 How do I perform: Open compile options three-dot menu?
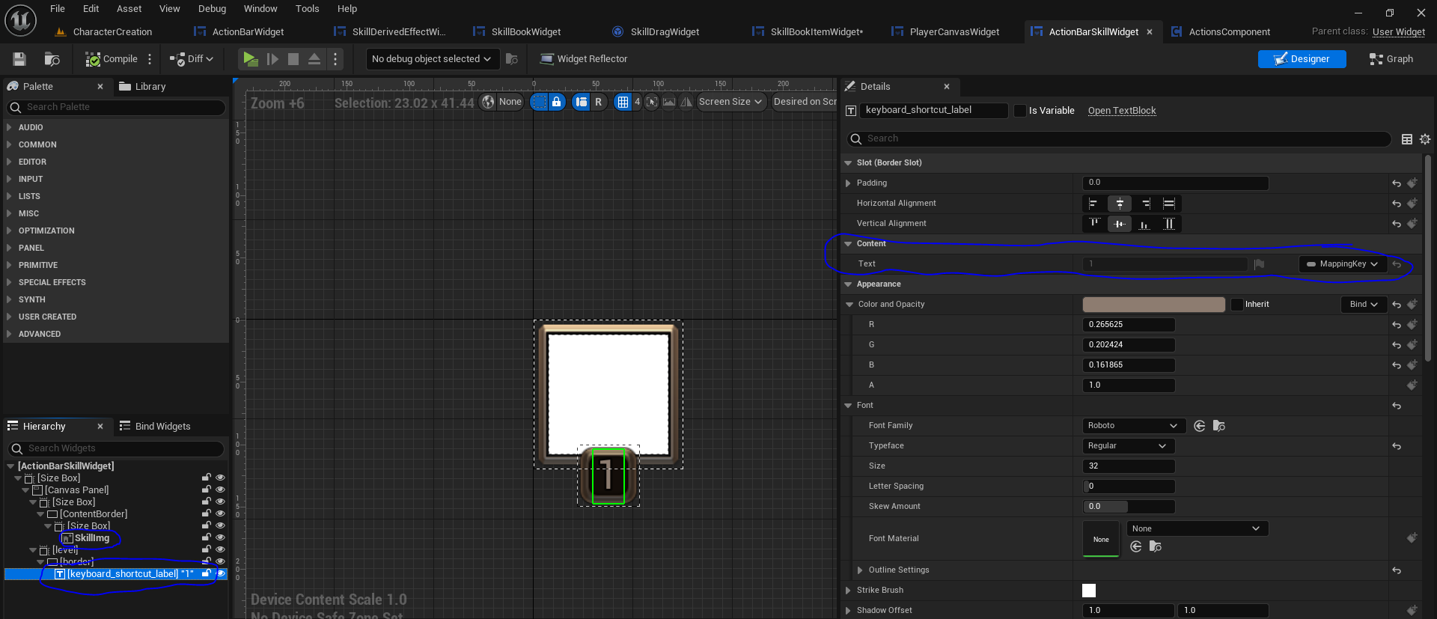pos(150,59)
